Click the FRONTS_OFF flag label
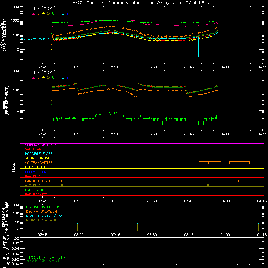268x268 pixels. tap(36, 190)
